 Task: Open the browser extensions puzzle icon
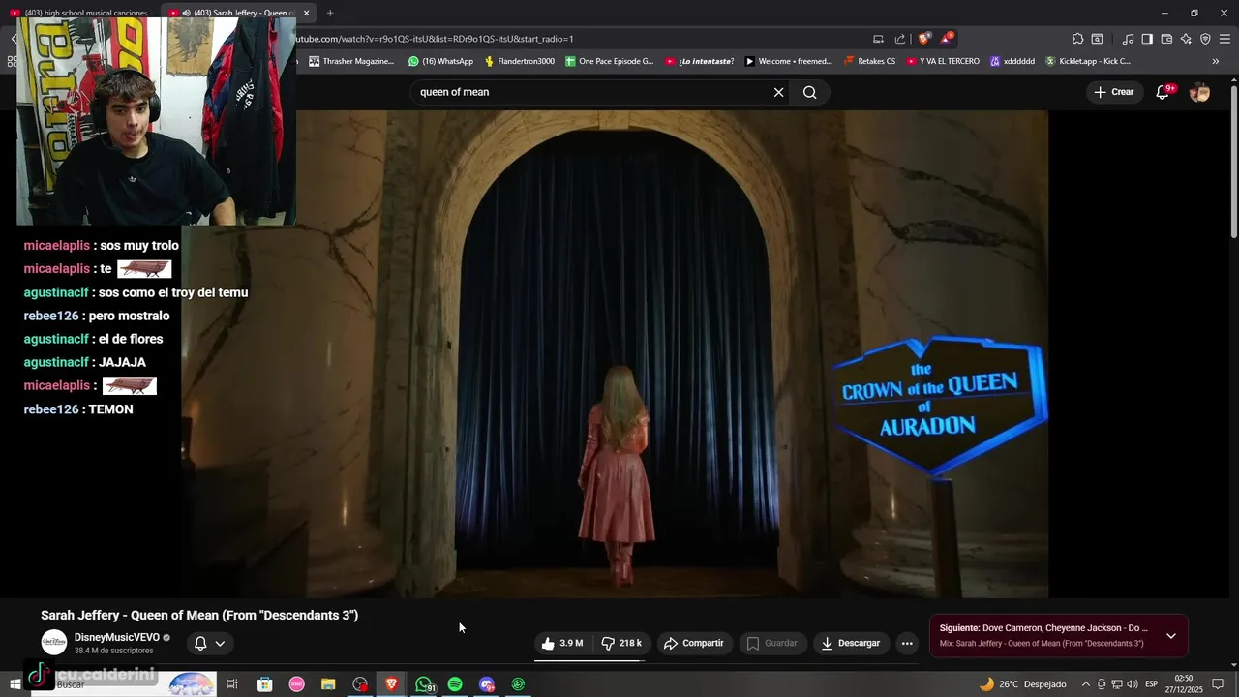coord(1077,39)
